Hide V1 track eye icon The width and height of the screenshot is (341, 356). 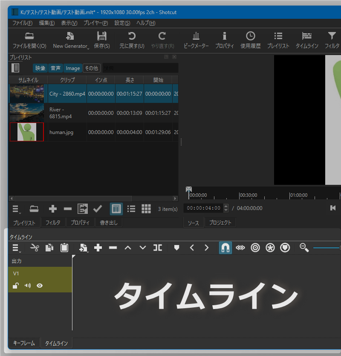point(40,286)
